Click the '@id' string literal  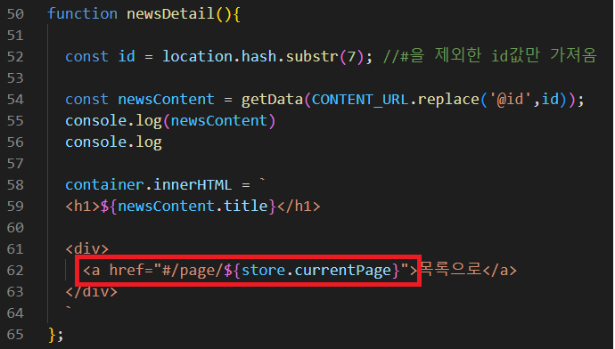point(511,100)
